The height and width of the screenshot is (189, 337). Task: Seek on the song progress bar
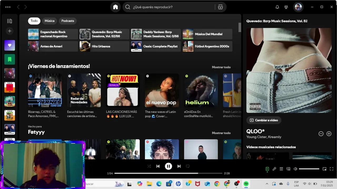coord(168,173)
